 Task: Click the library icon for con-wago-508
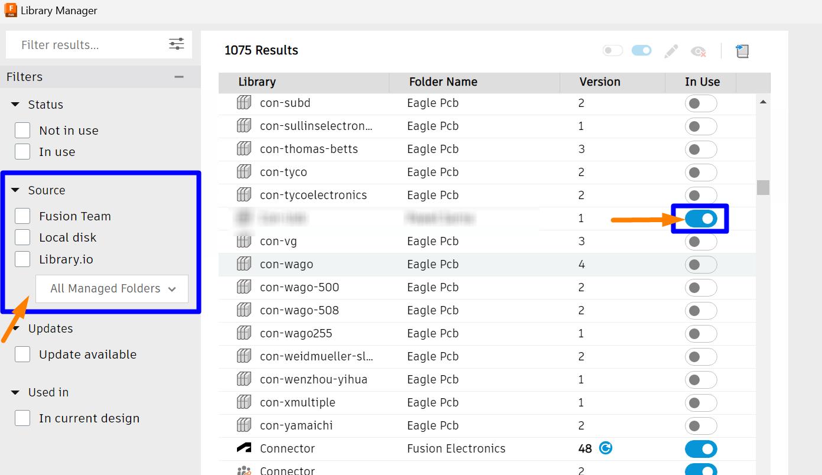click(x=243, y=310)
